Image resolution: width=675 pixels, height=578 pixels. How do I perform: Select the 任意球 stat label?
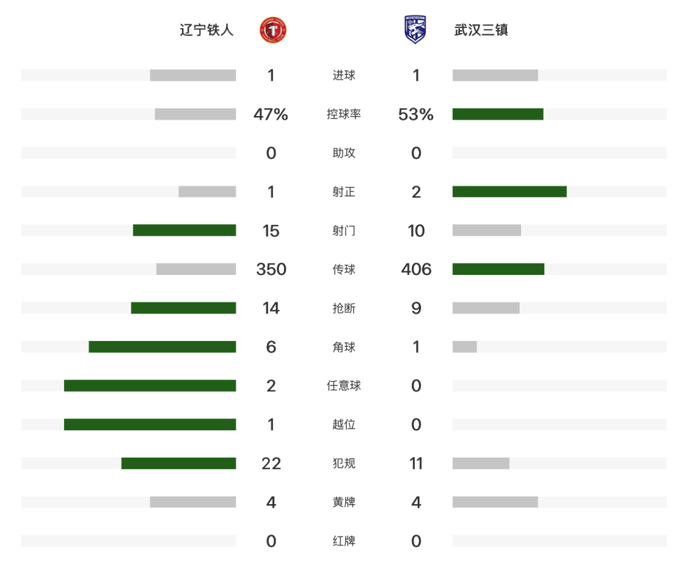[344, 385]
